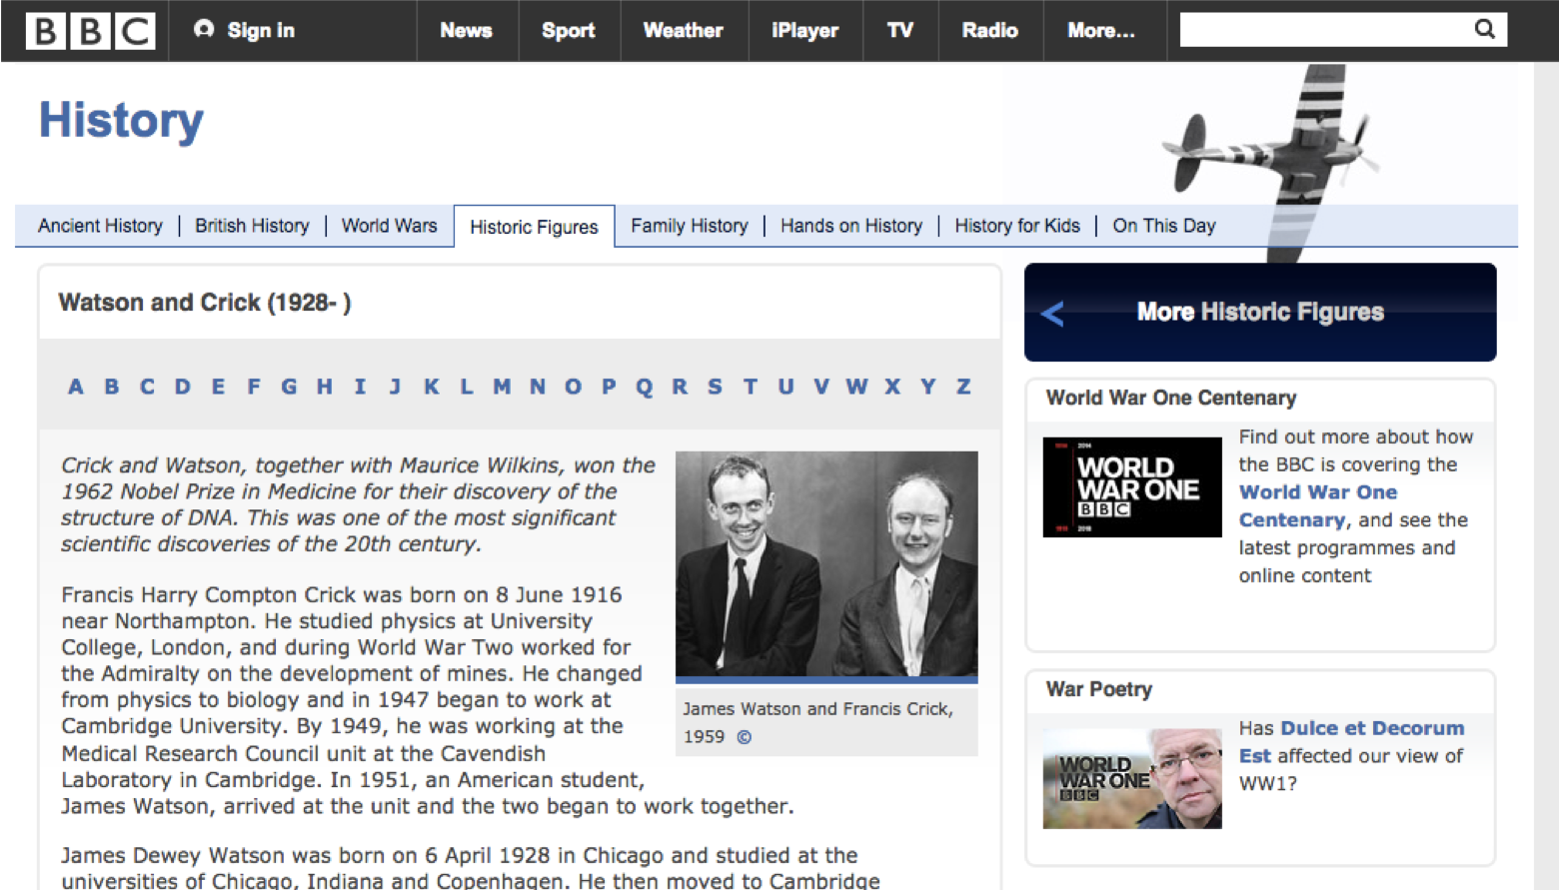Jump to letter K in index

coord(432,387)
